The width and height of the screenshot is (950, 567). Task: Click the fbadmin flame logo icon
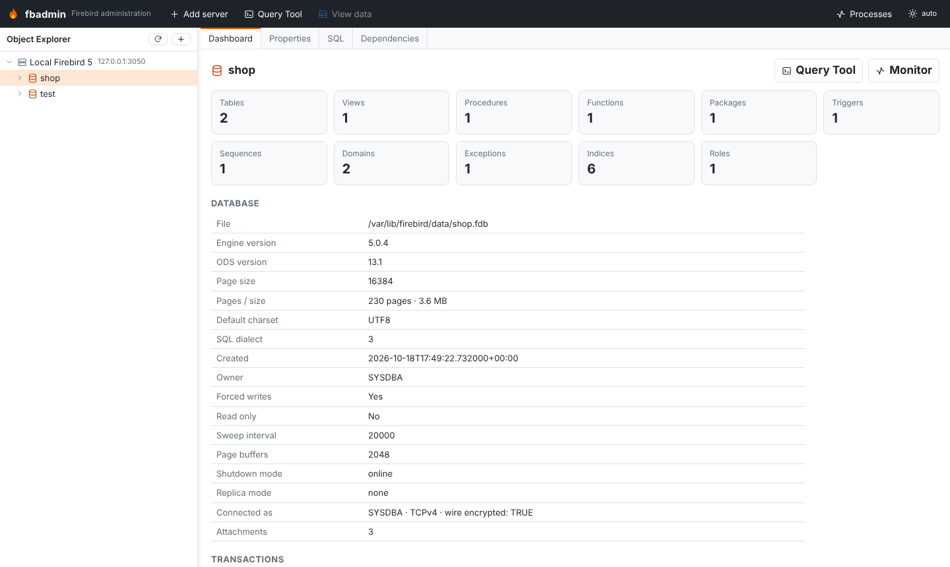pyautogui.click(x=13, y=14)
